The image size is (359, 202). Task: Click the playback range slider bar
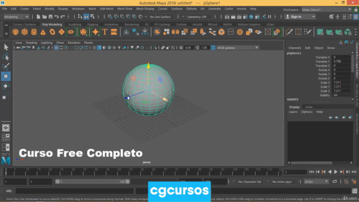(x=92, y=182)
